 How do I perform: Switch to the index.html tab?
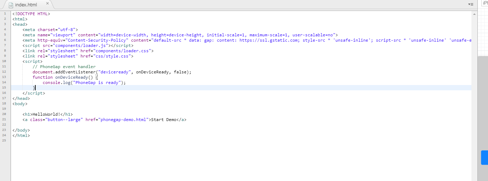click(x=26, y=5)
